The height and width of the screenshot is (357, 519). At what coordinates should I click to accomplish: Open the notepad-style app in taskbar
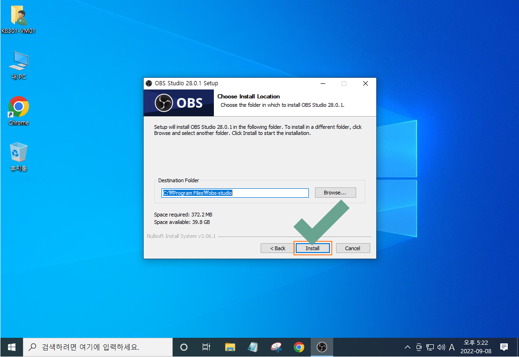coord(253,347)
